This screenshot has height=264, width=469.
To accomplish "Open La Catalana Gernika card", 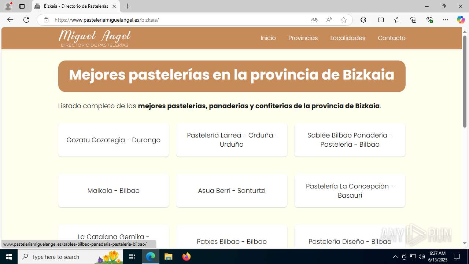I will [x=114, y=236].
